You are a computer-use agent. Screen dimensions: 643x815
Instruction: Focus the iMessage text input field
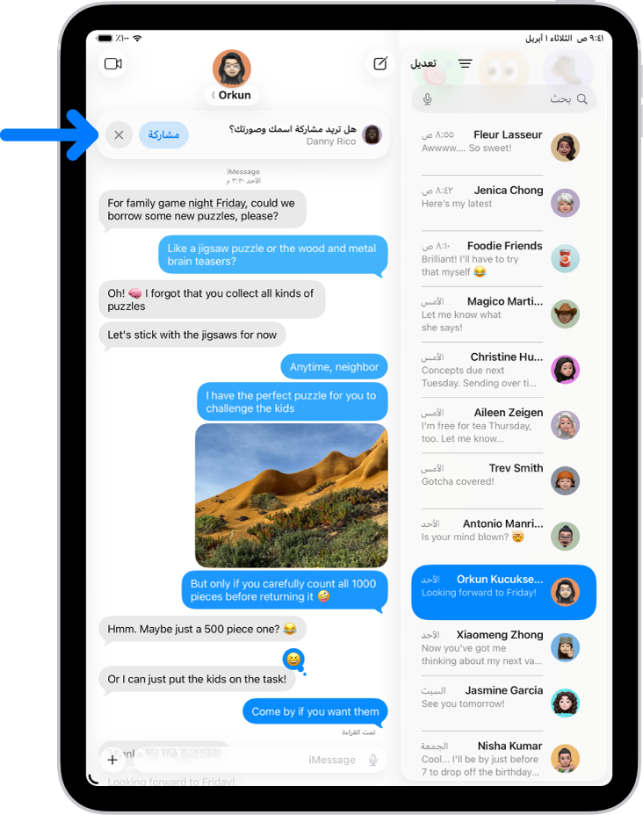[x=260, y=760]
